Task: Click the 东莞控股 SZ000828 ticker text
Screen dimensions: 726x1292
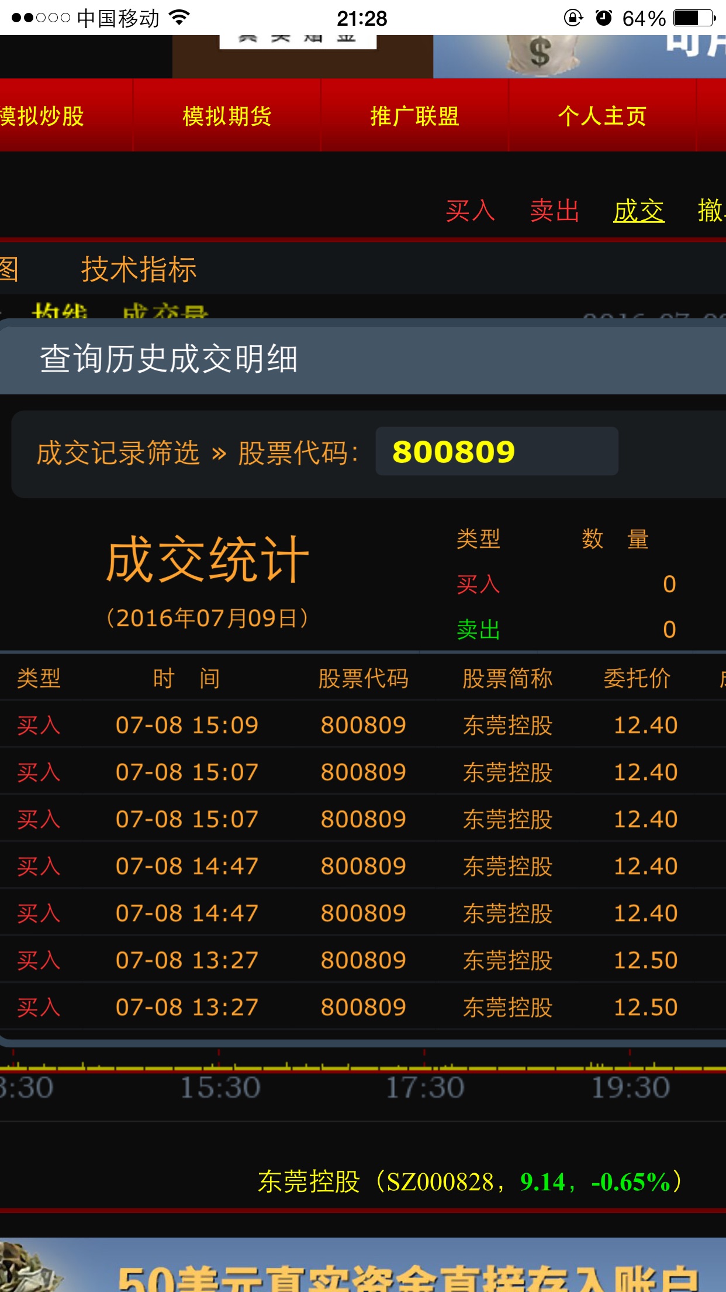Action: pos(469,1181)
